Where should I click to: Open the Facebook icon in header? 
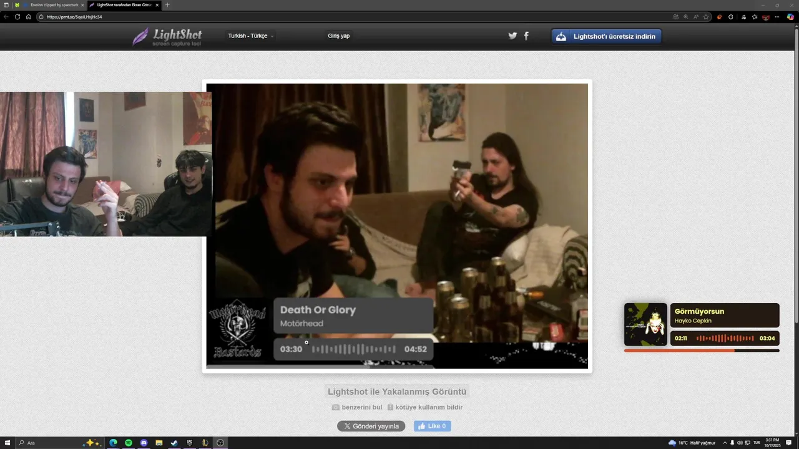526,36
